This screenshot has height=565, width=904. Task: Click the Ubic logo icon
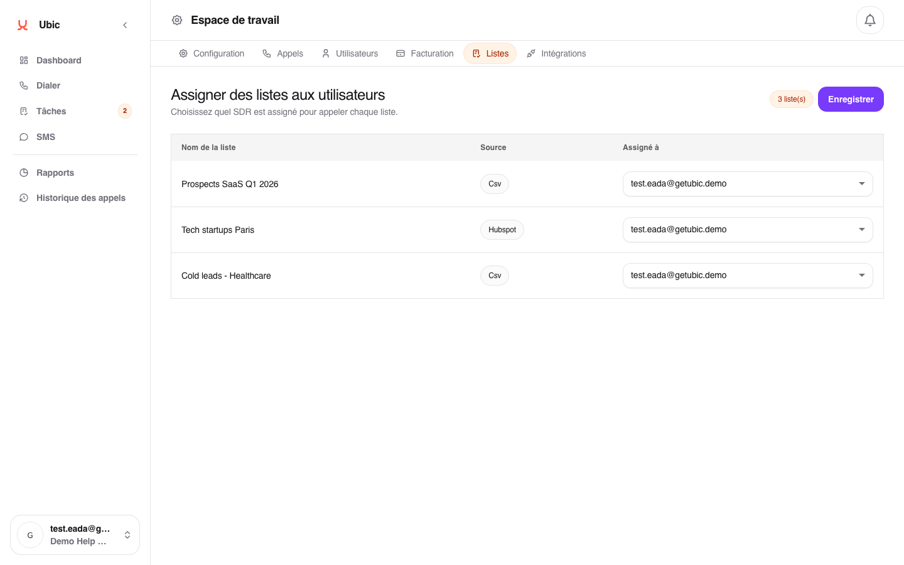coord(23,25)
